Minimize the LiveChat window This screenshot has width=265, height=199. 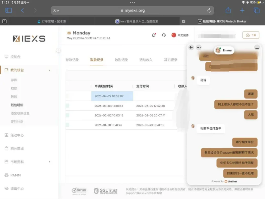click(x=257, y=48)
